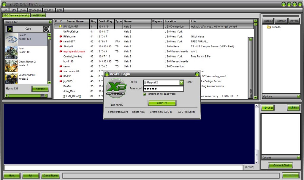
Task: Click the Refresh button next to Buddies
Action: click(x=281, y=21)
